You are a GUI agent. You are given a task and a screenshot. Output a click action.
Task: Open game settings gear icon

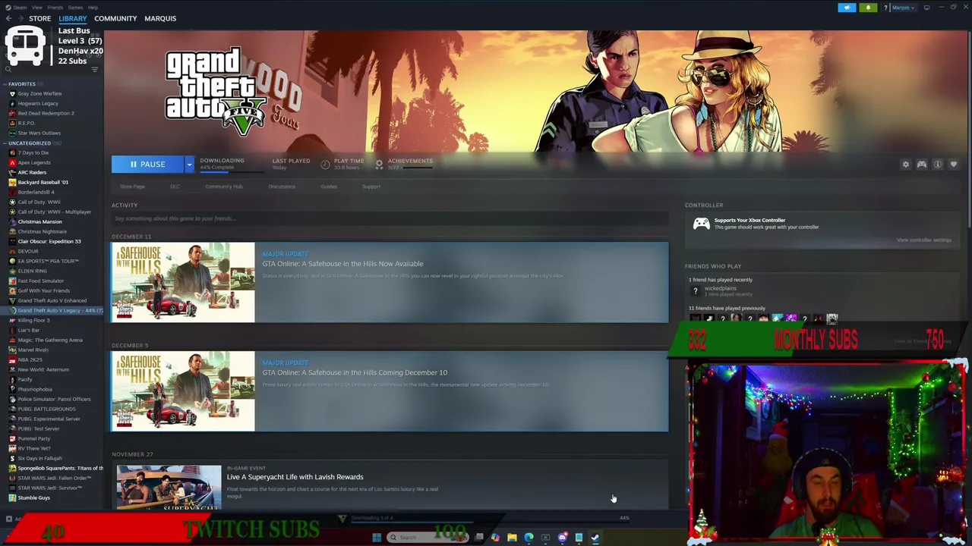point(905,165)
